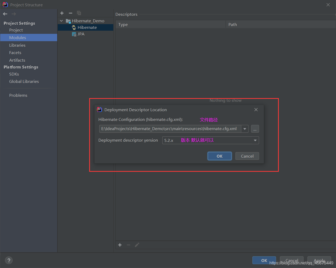Click the back navigation arrow
The width and height of the screenshot is (336, 268).
5,14
